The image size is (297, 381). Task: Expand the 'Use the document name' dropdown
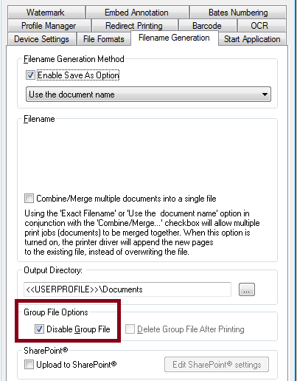[148, 95]
